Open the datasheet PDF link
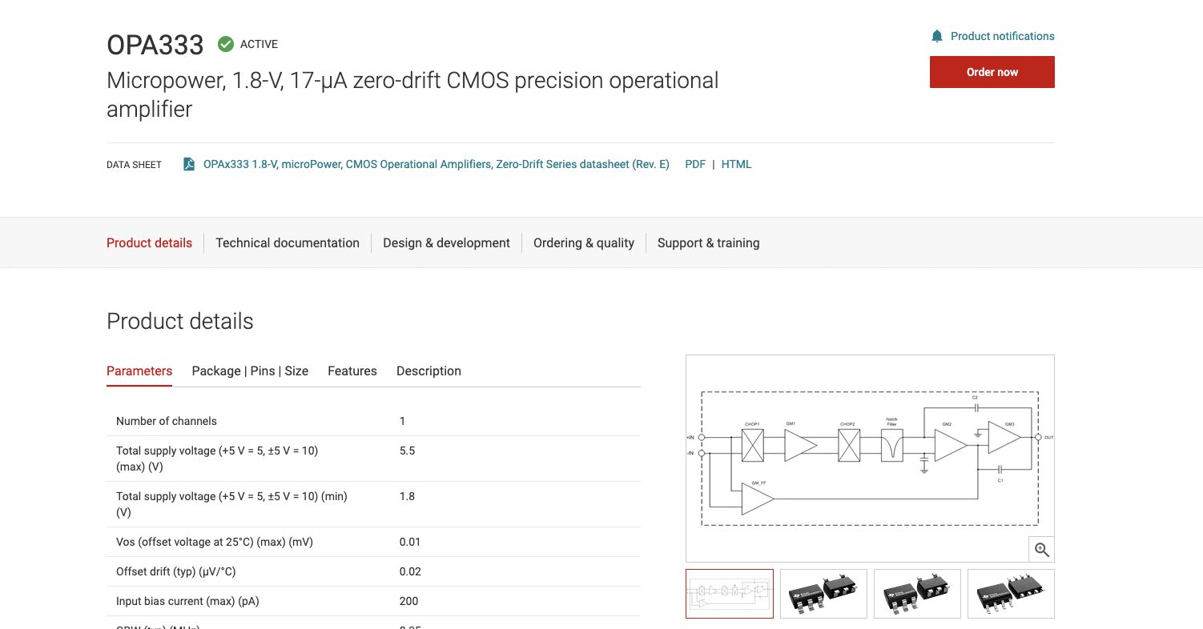1203x629 pixels. click(x=695, y=164)
